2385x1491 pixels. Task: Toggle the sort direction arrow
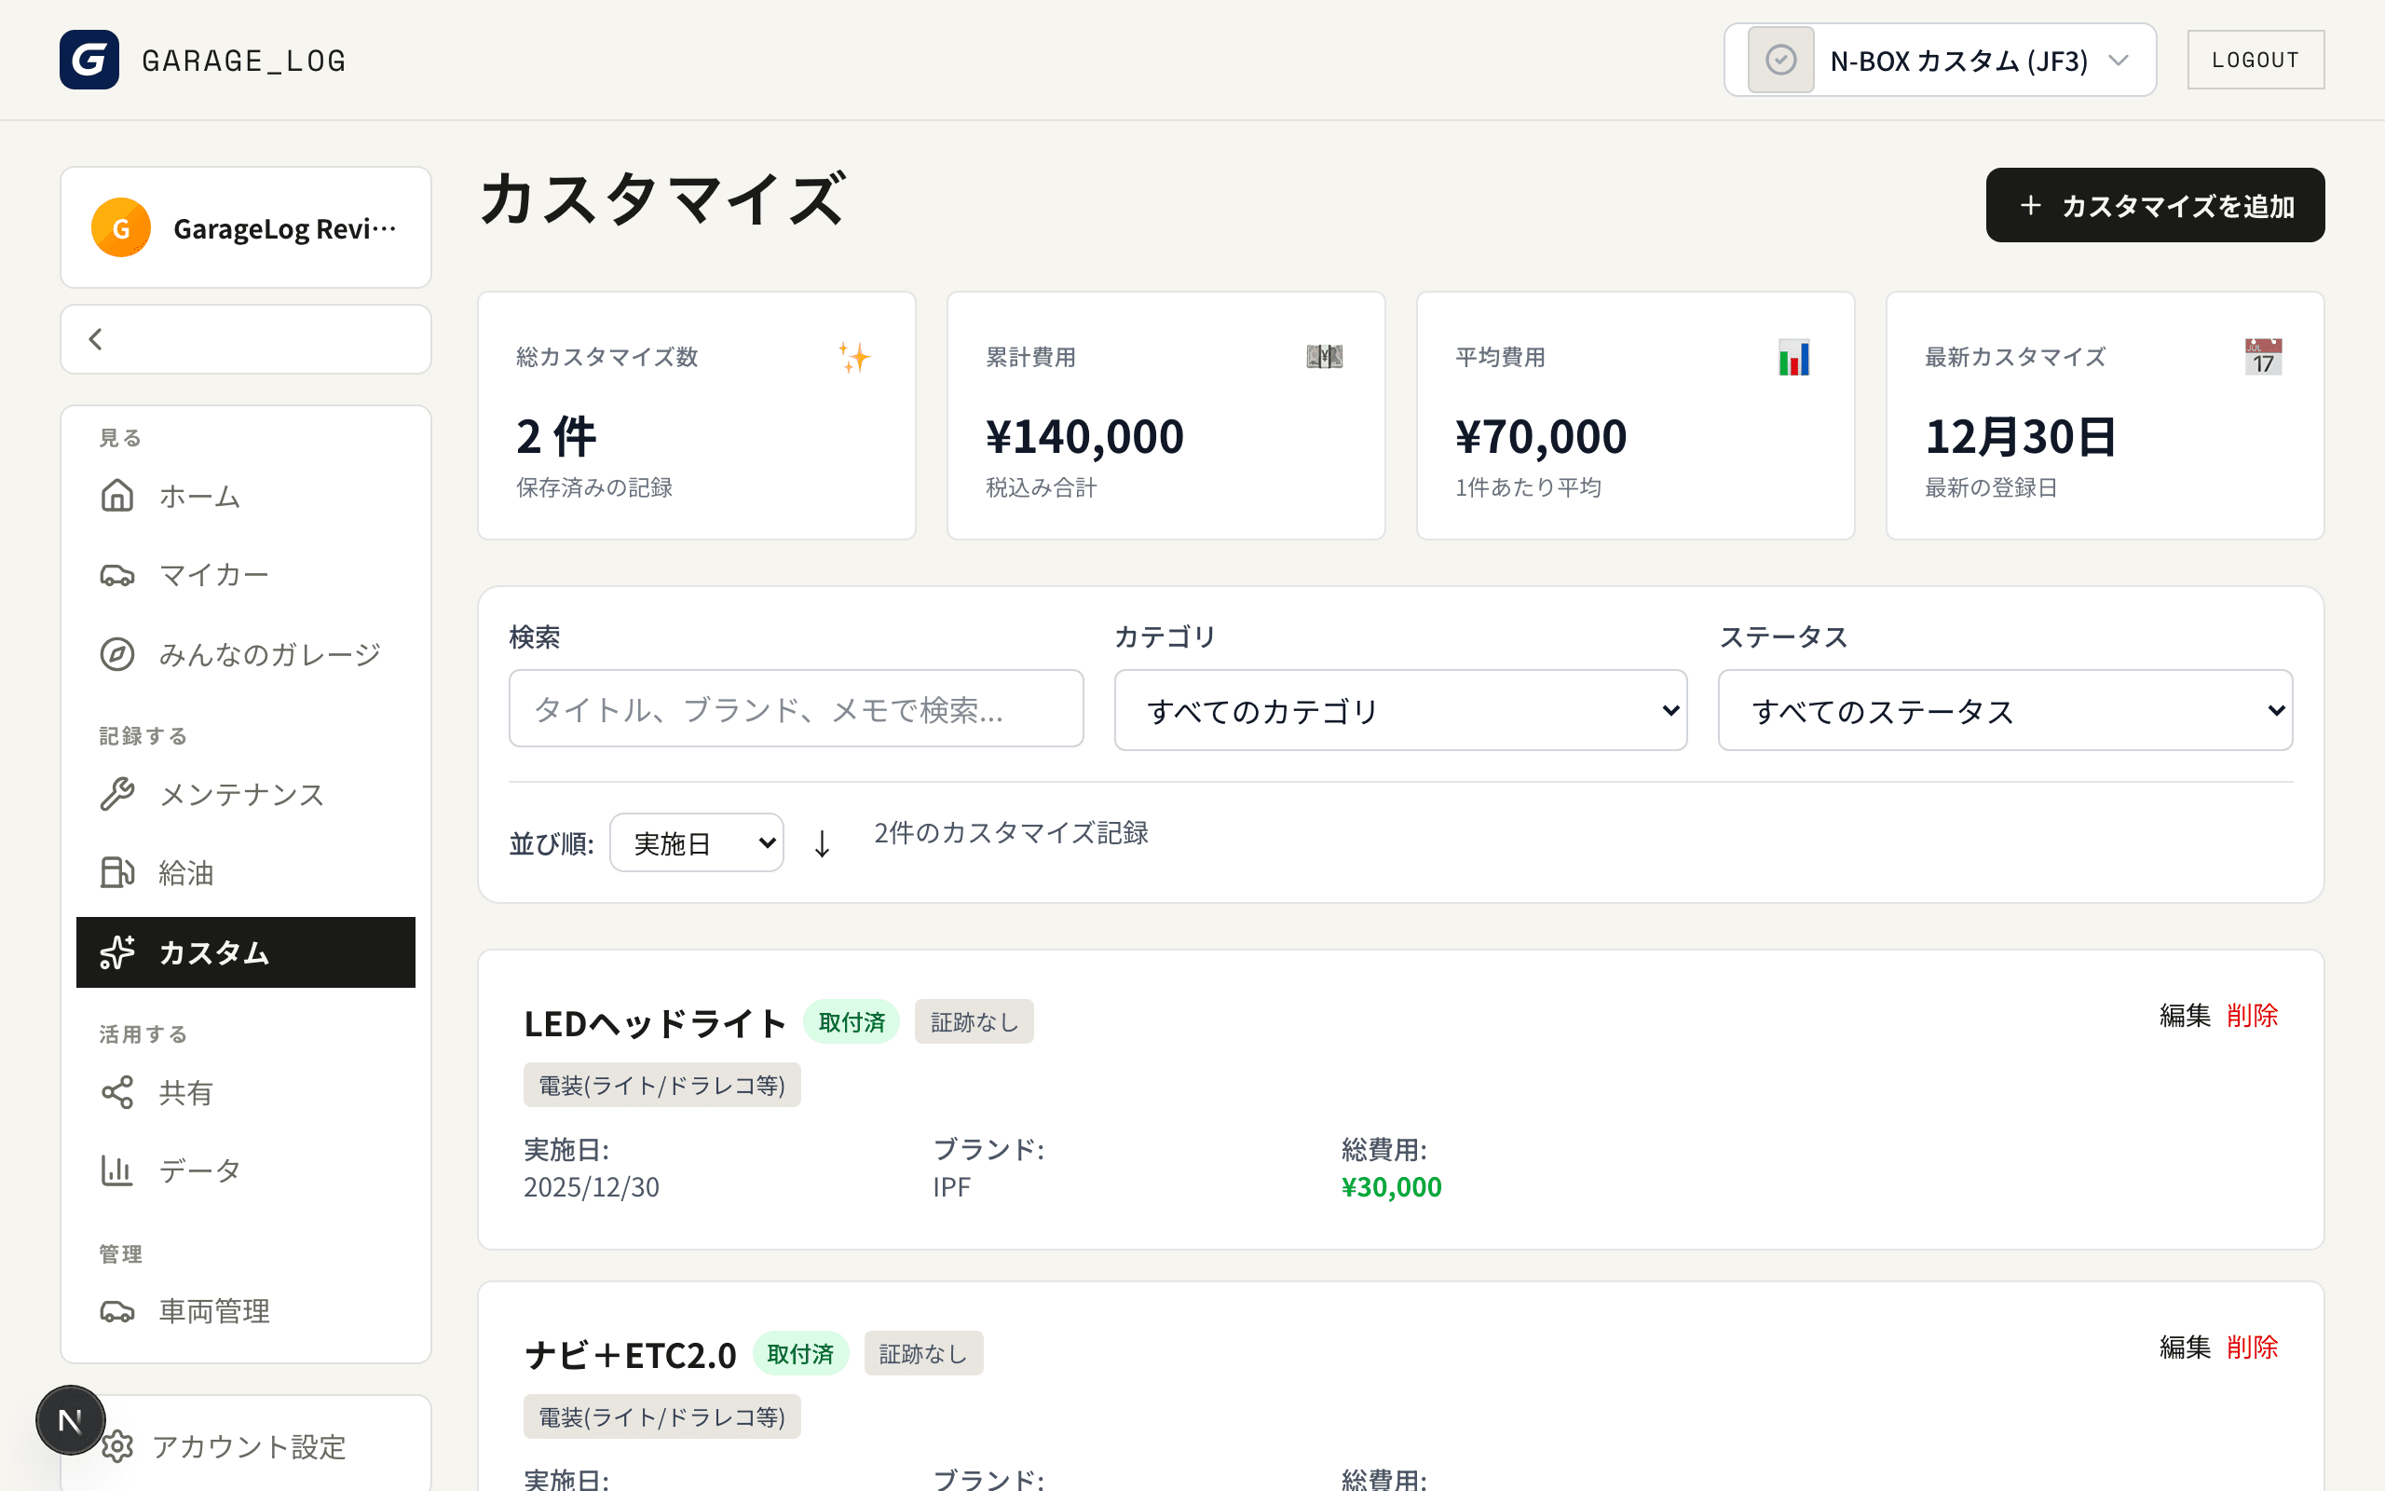point(822,843)
